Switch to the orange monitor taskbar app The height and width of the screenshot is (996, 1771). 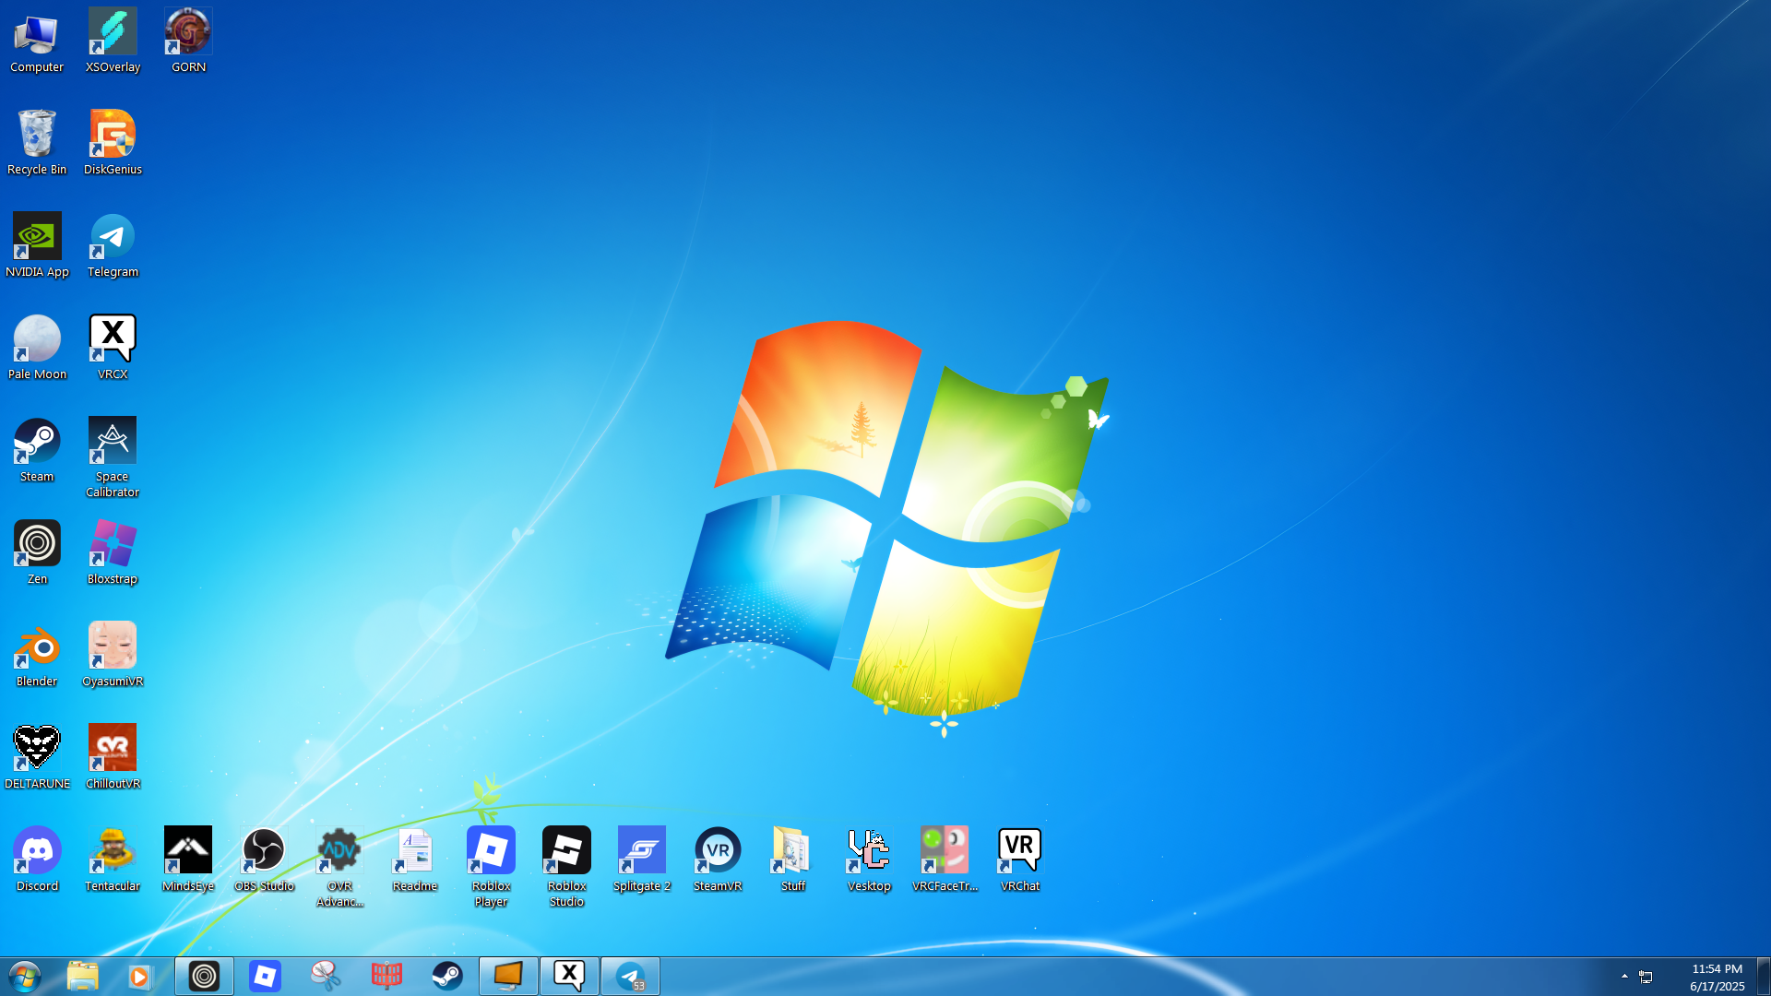508,977
